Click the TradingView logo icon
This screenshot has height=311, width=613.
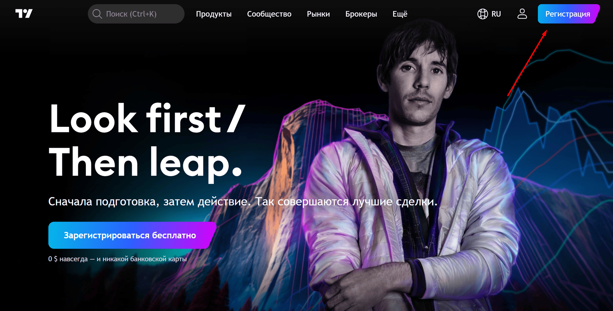tap(24, 14)
